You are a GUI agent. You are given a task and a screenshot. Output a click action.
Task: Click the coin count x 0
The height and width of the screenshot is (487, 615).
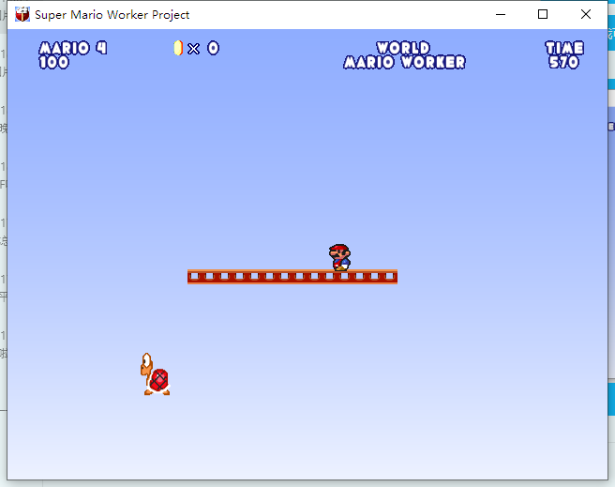[x=203, y=48]
